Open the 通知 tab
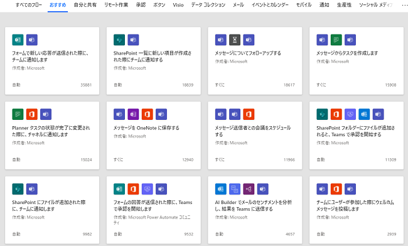 pyautogui.click(x=325, y=5)
